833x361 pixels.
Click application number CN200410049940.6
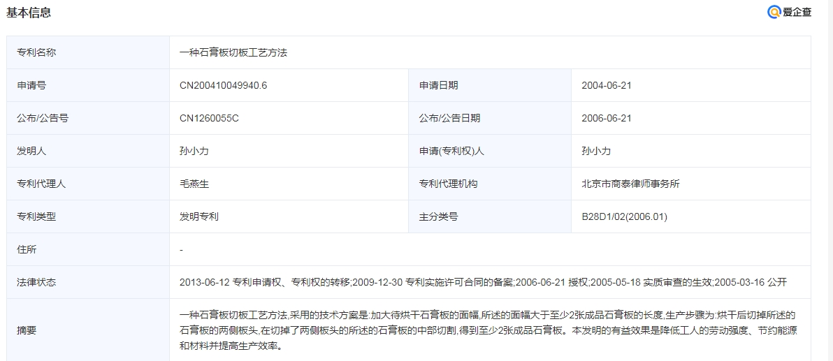point(224,85)
